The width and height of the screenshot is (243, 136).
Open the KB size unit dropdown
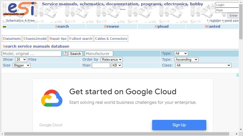point(116,65)
